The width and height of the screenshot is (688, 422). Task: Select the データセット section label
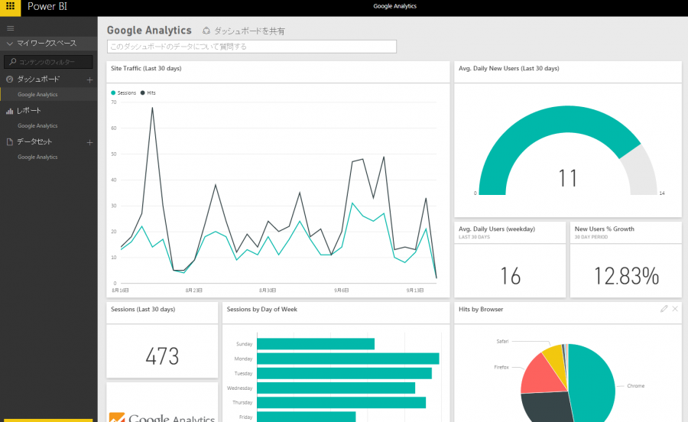(x=34, y=142)
